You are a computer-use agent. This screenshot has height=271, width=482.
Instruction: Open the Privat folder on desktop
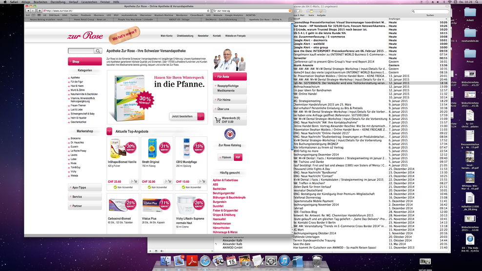[x=470, y=55]
